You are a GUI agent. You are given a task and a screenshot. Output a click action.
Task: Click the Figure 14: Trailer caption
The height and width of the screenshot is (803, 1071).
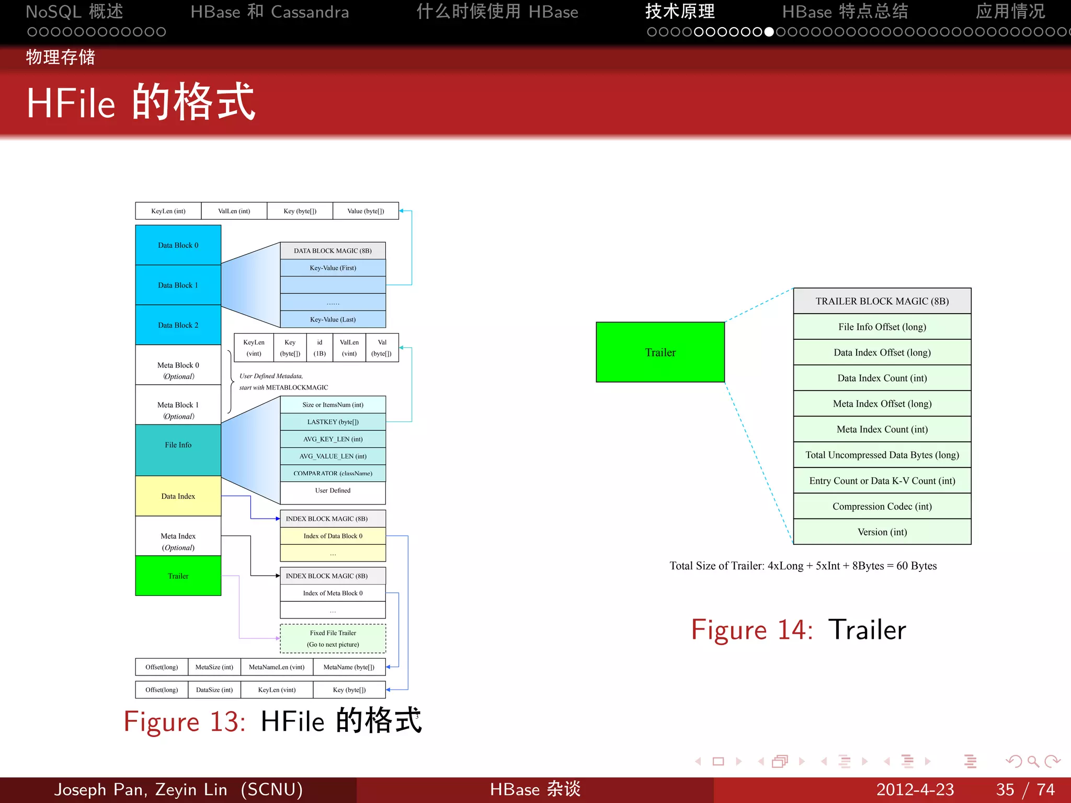click(x=799, y=629)
